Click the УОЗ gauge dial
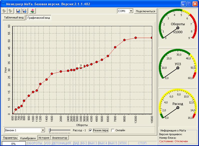Screen dimensions: 199x146 click(178, 68)
